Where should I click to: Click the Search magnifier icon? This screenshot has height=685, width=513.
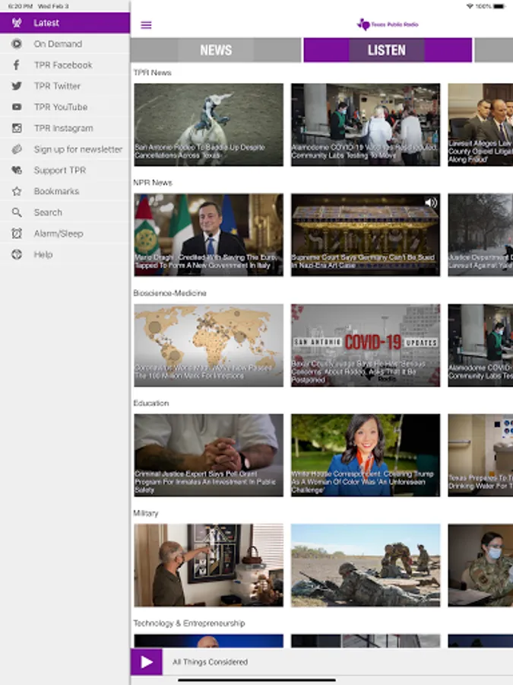pos(17,212)
